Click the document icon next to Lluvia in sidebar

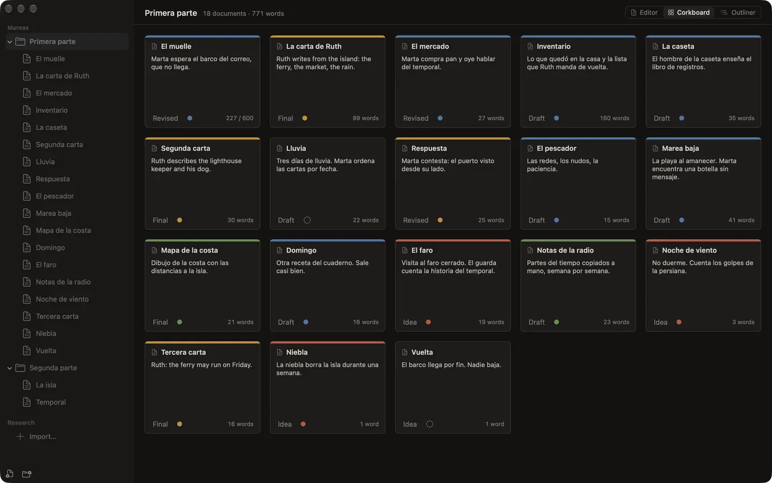coord(27,162)
